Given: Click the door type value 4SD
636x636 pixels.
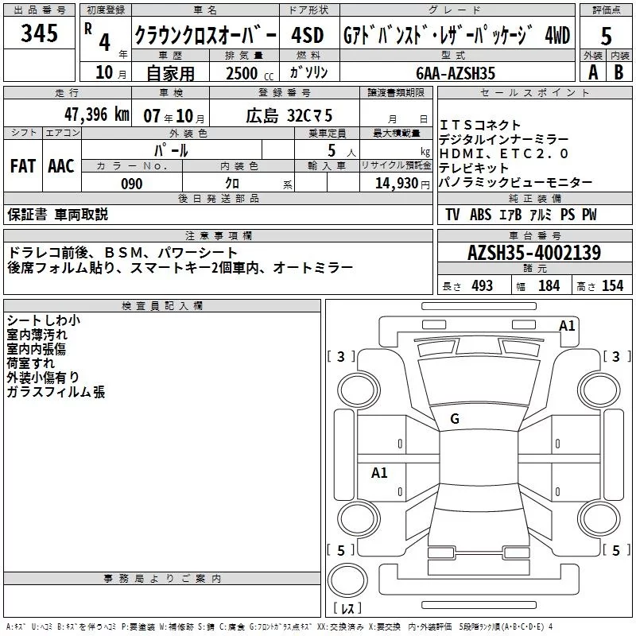Looking at the screenshot, I should (x=308, y=35).
